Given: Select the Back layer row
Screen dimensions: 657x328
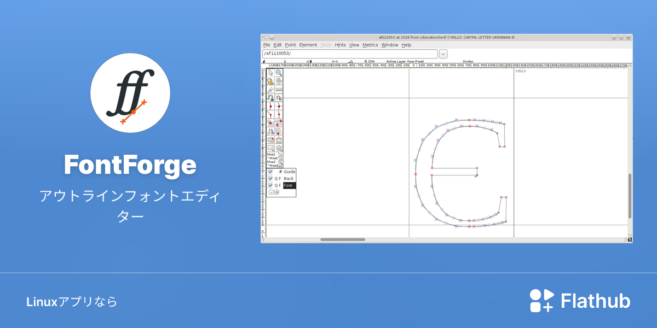Looking at the screenshot, I should 281,179.
